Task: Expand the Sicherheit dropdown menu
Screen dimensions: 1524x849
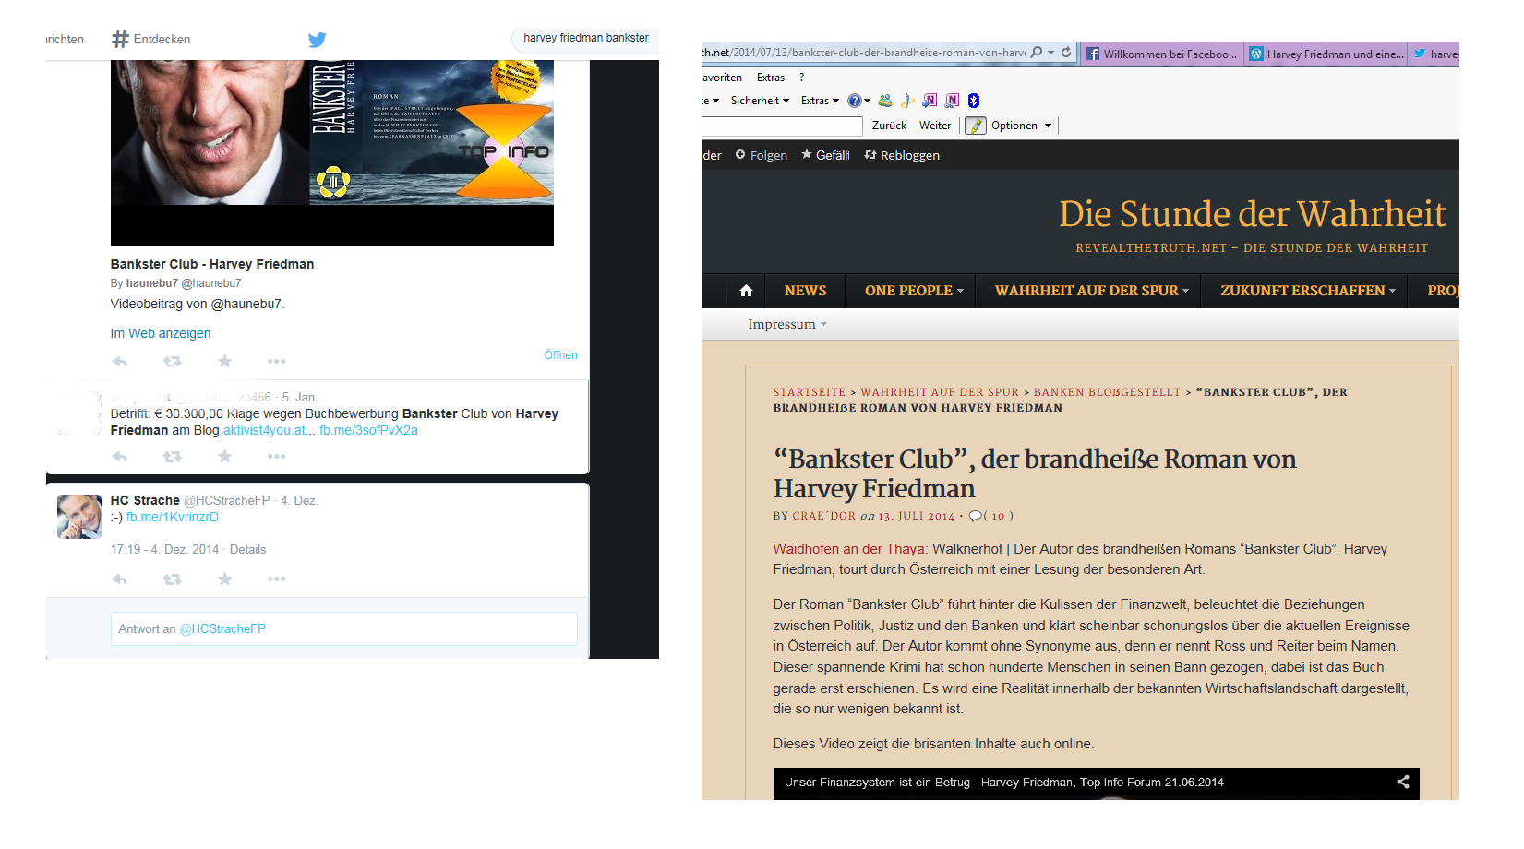Action: [760, 101]
